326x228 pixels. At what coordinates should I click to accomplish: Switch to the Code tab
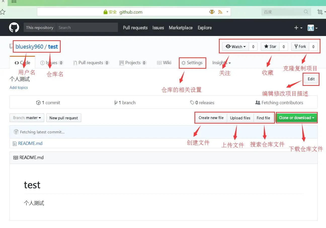(22, 63)
